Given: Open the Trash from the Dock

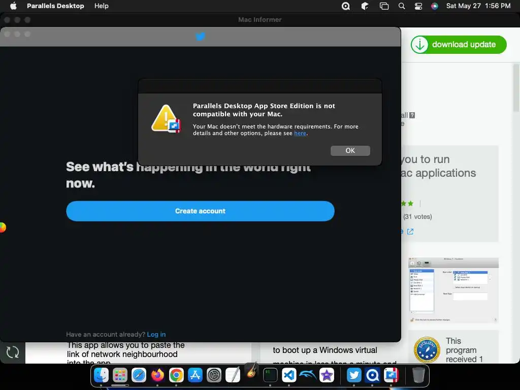Looking at the screenshot, I should tap(418, 375).
